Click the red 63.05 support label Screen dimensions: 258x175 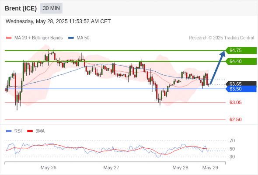tap(235, 102)
